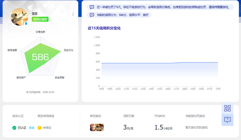Open the help feedback chat icon

tap(227, 120)
